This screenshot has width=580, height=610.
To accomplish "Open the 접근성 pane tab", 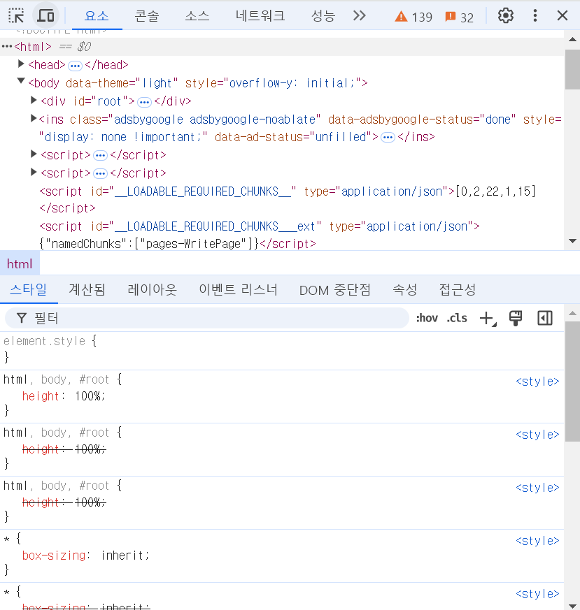I will (x=458, y=289).
